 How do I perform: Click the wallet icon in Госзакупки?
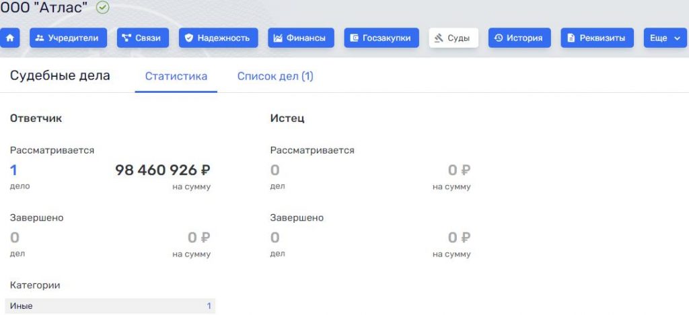point(353,38)
